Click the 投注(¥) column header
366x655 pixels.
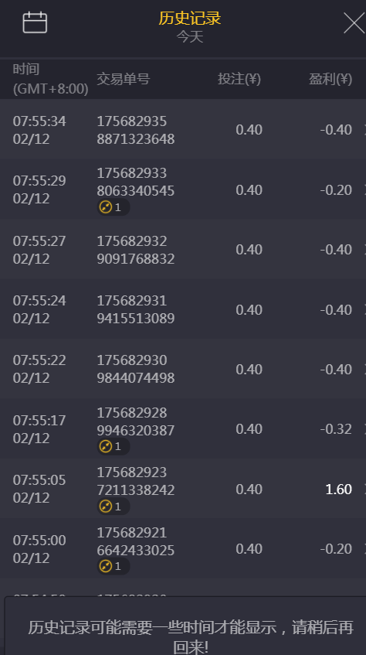click(x=239, y=79)
